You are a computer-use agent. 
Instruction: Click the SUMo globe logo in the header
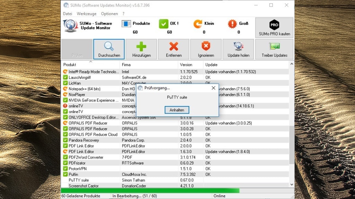click(x=70, y=26)
